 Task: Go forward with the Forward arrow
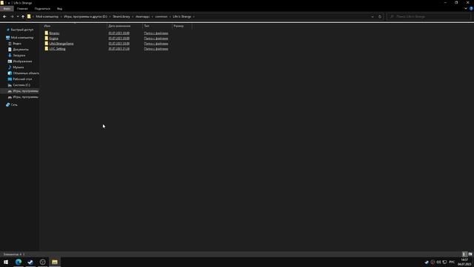[x=12, y=16]
